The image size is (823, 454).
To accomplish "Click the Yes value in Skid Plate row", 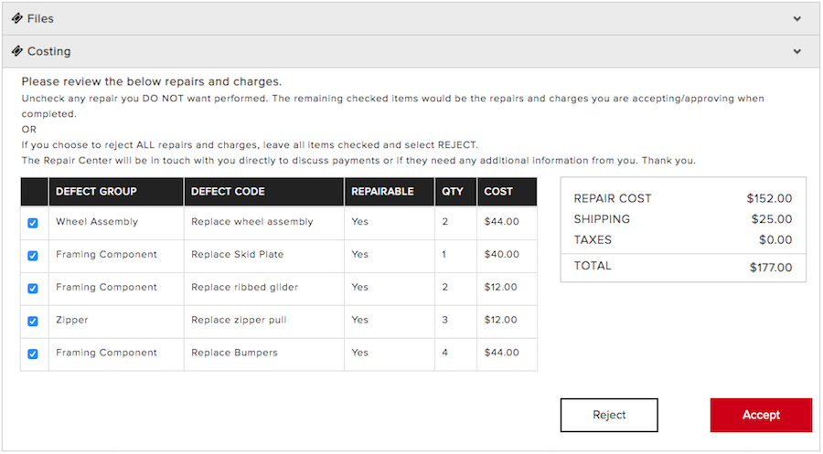I will (359, 254).
